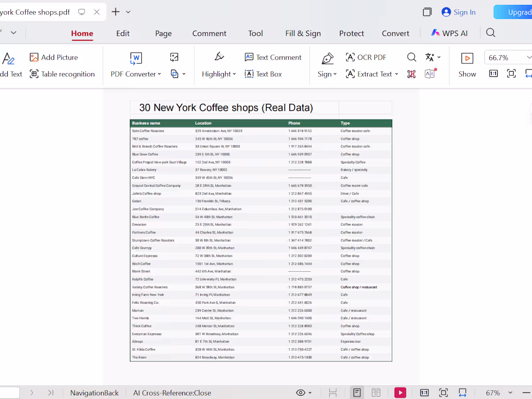Toggle AI Cross-Reference:Close
This screenshot has width=532, height=399.
click(172, 393)
